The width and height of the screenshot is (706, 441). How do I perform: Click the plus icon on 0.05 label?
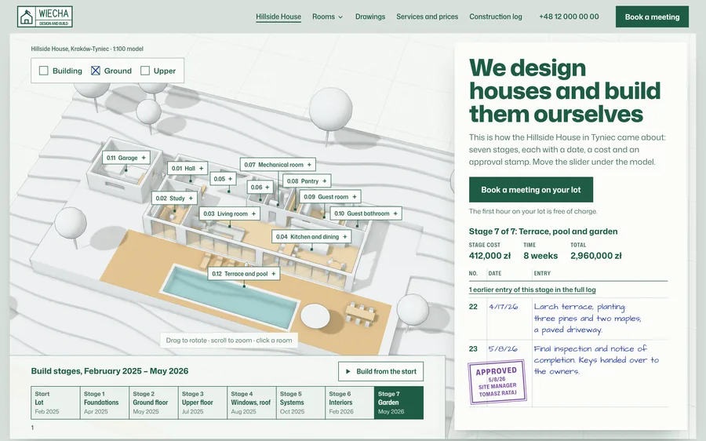(230, 179)
